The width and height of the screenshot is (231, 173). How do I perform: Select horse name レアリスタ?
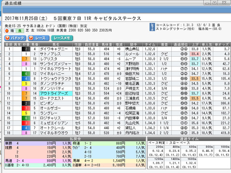pyautogui.click(x=49, y=59)
